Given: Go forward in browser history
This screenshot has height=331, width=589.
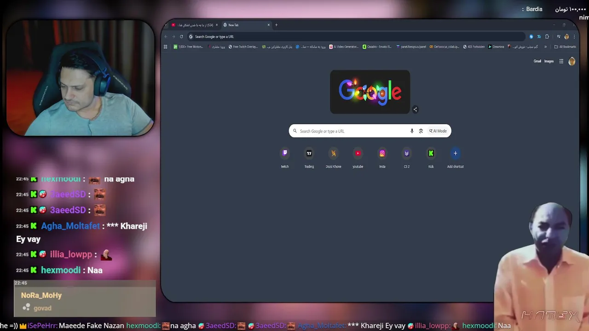Looking at the screenshot, I should [x=173, y=37].
